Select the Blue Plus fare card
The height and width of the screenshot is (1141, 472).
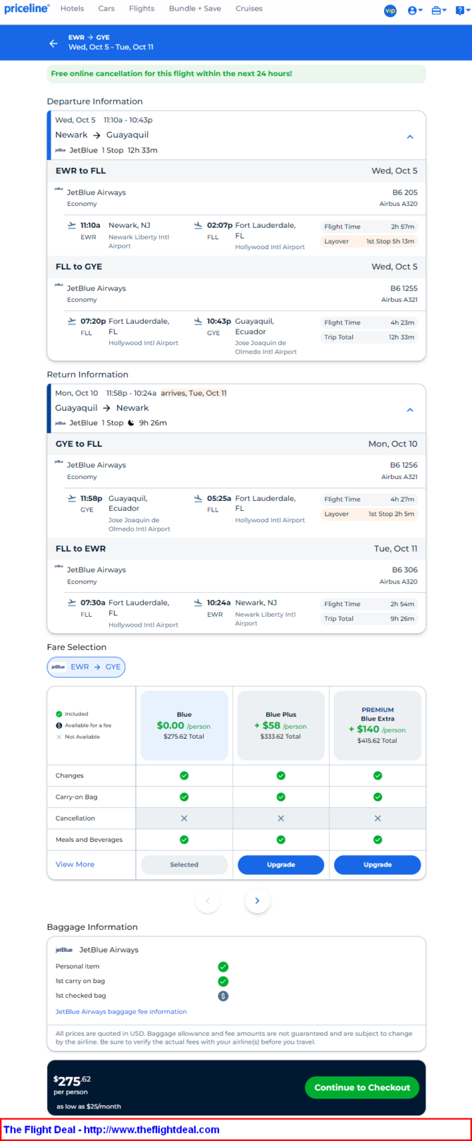(x=281, y=725)
